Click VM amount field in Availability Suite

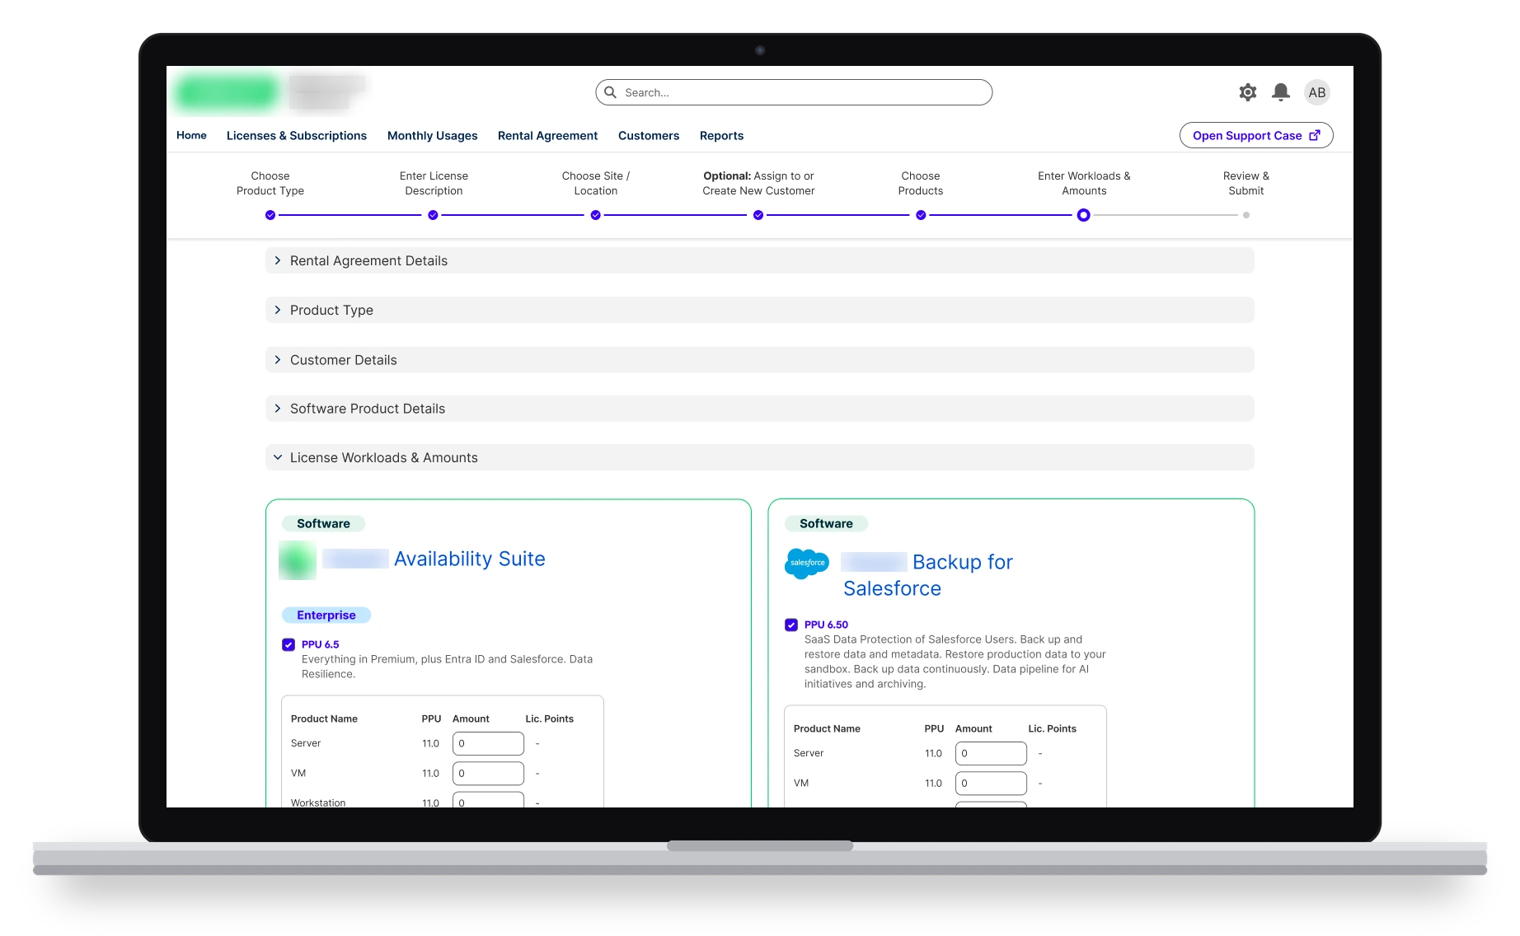coord(488,773)
